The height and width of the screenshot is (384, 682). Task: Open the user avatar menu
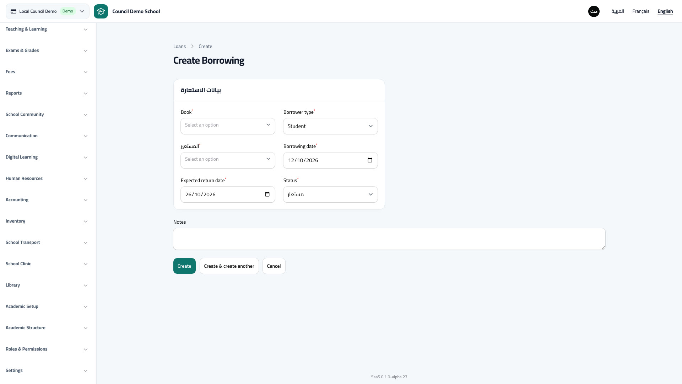click(594, 11)
